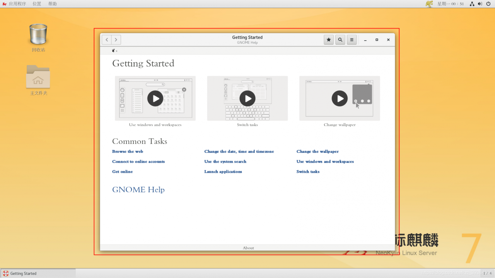This screenshot has height=278, width=495.
Task: Click the bookmark star icon
Action: point(329,39)
